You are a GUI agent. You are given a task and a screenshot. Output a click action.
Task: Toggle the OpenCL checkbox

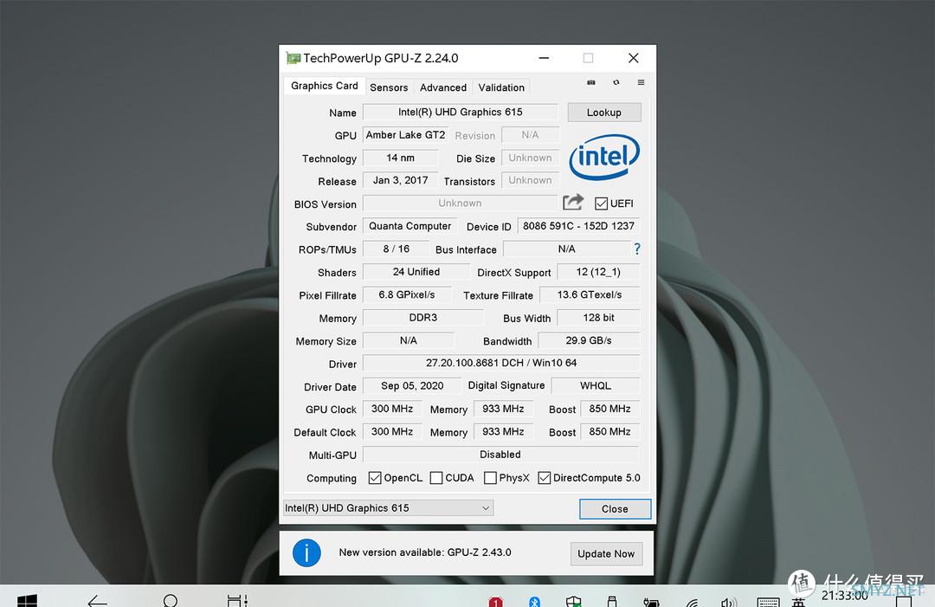coord(375,478)
